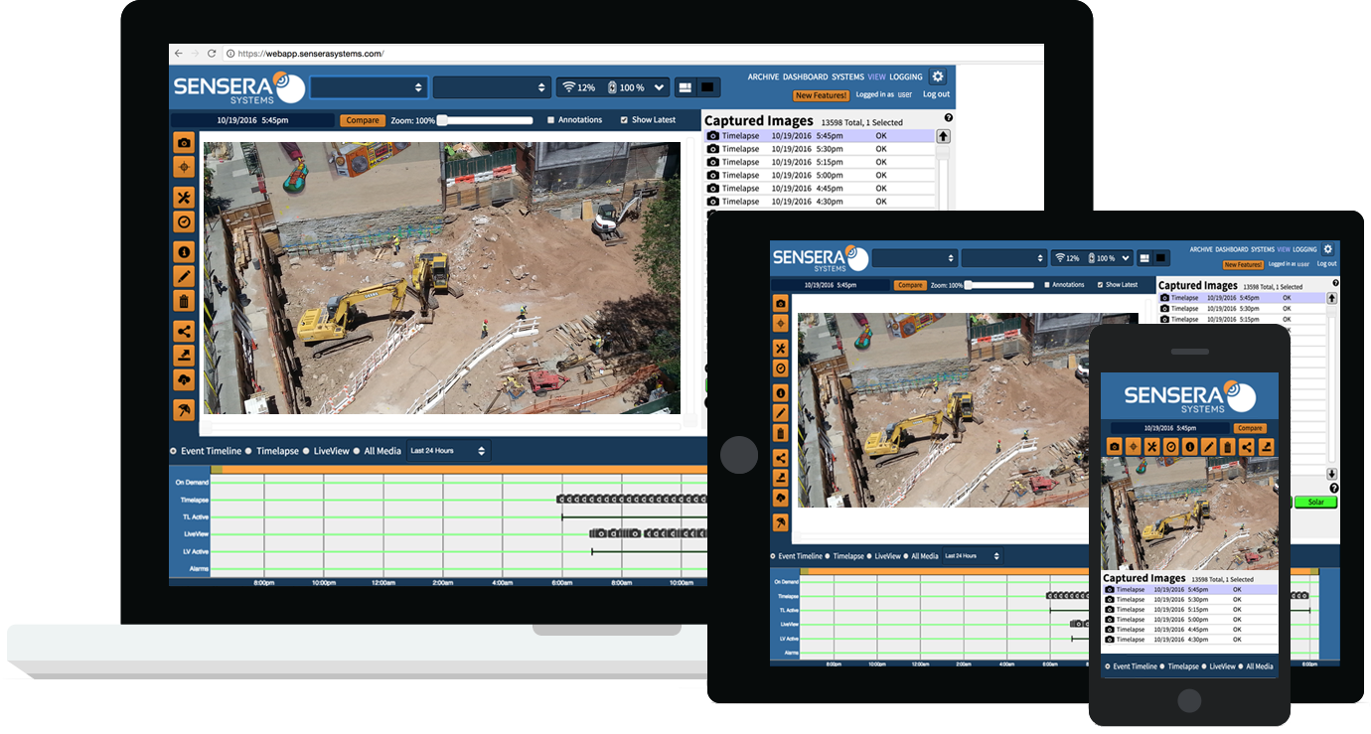Click the Log out link on the laptop
1371x734 pixels.
point(936,94)
